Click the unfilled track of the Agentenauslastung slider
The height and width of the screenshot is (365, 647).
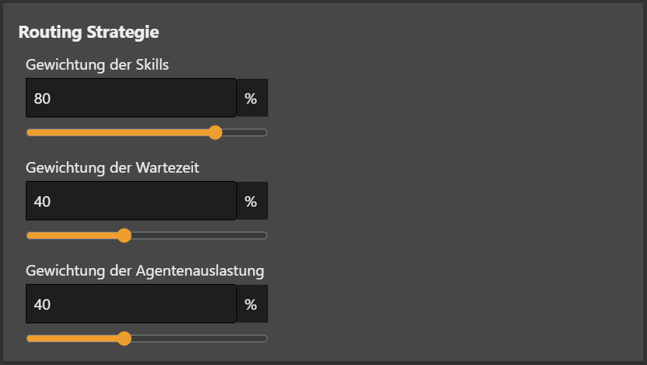[197, 338]
